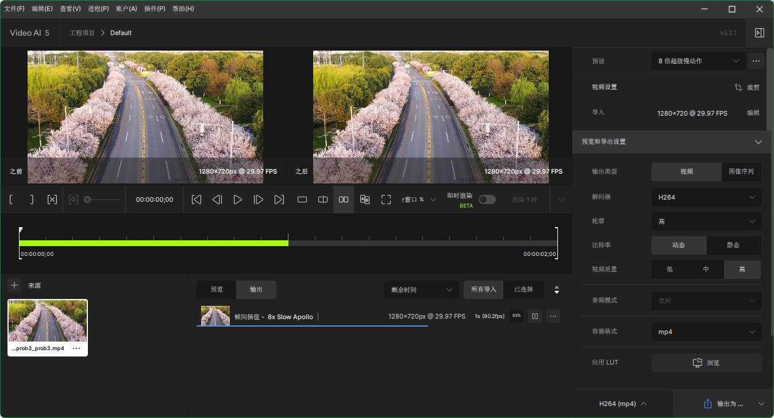Show all imports in list
The image size is (774, 418).
[x=484, y=289]
